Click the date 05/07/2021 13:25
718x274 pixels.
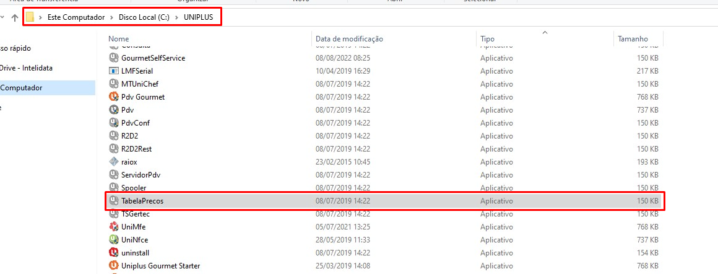pyautogui.click(x=342, y=226)
